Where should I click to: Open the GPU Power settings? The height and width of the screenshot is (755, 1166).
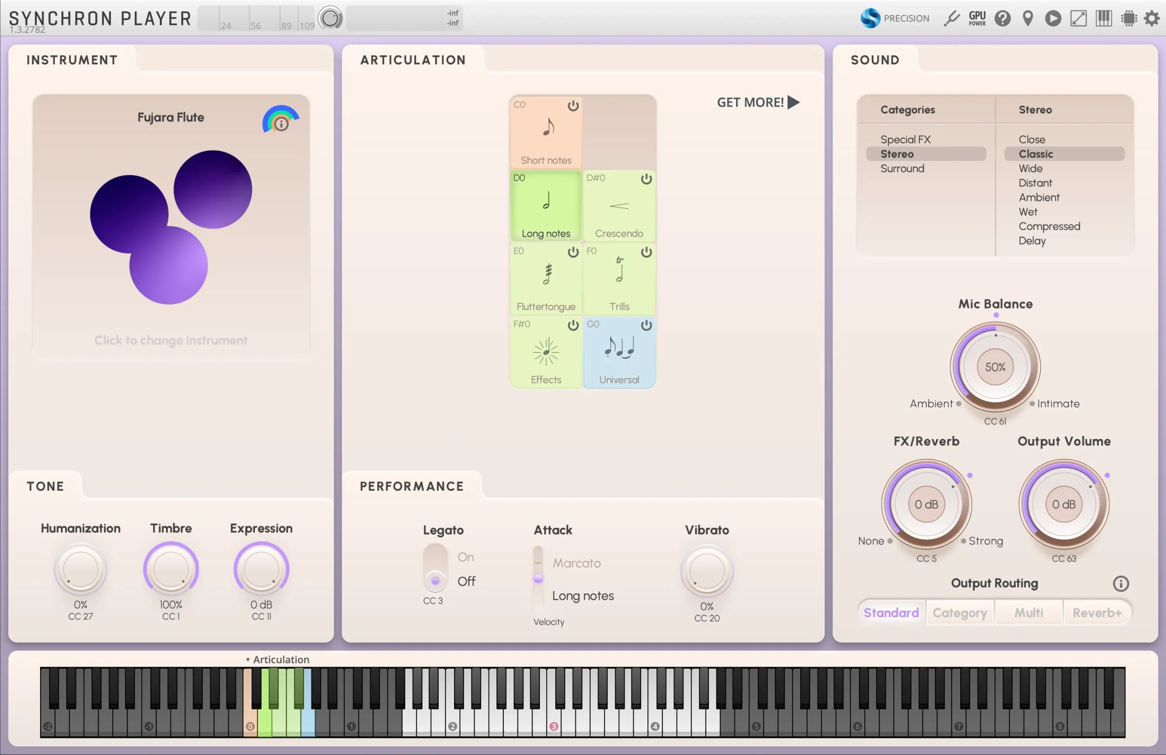click(x=977, y=19)
